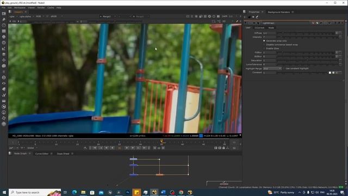Select the orange node in Node Graph
The image size is (348, 196).
159,175
